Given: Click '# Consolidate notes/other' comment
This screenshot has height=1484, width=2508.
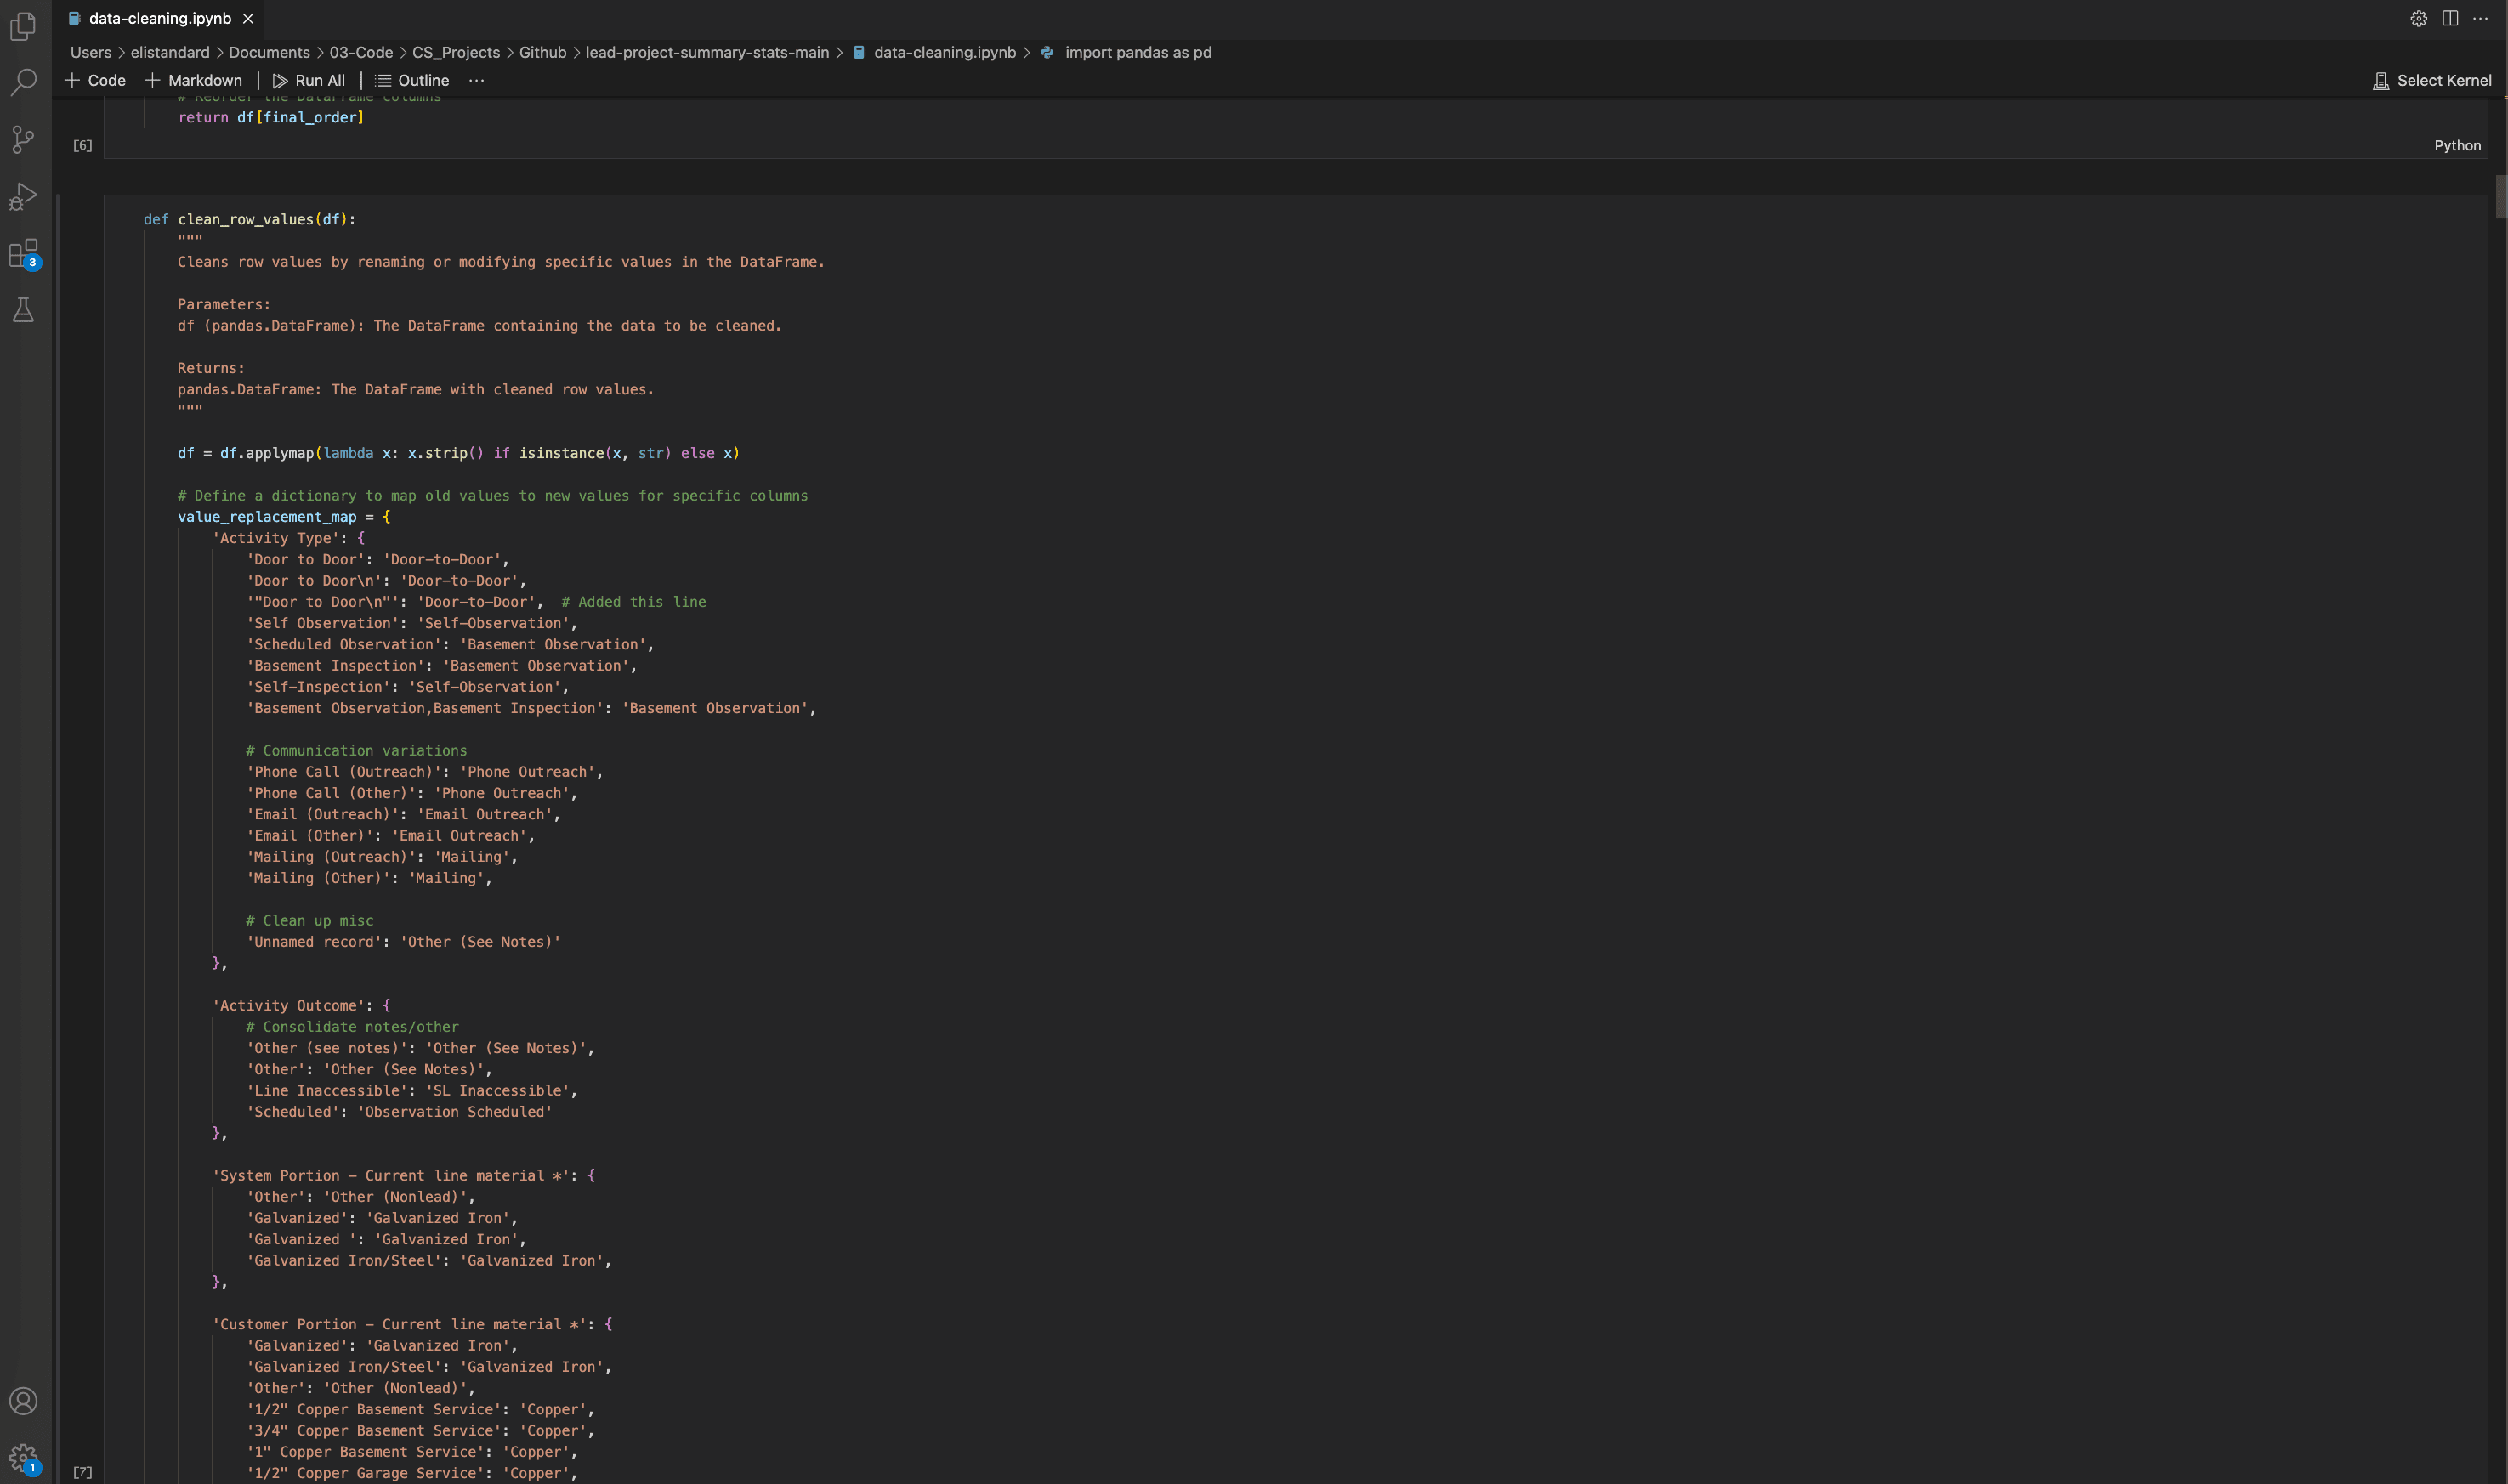Looking at the screenshot, I should tap(353, 1027).
